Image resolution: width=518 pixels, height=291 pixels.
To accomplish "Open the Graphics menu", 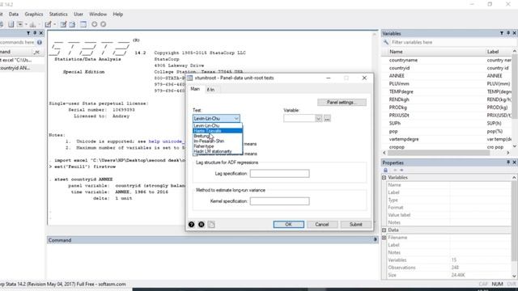I will coord(34,15).
